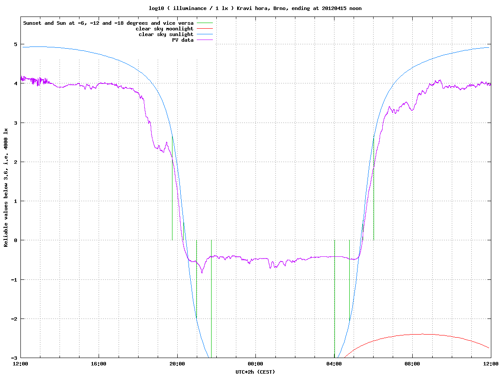Click the leftmost x-axis label 12:00
The image size is (500, 375).
coord(20,364)
